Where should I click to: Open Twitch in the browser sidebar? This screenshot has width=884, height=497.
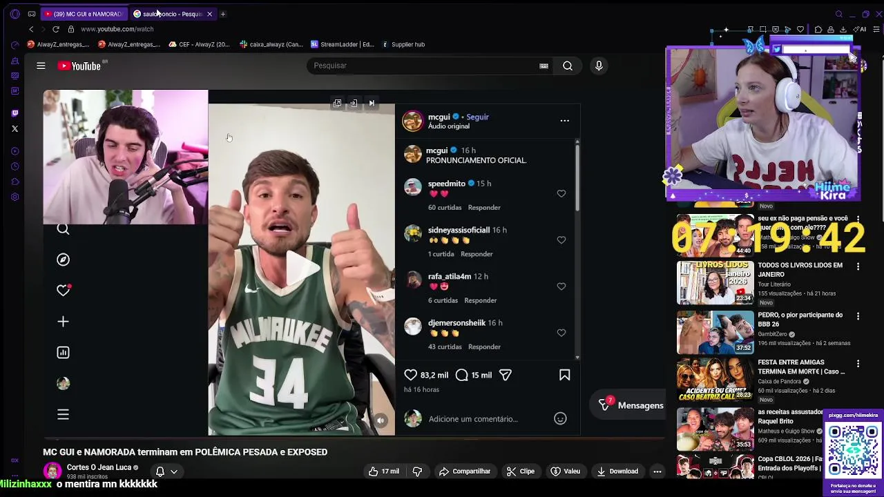15,113
